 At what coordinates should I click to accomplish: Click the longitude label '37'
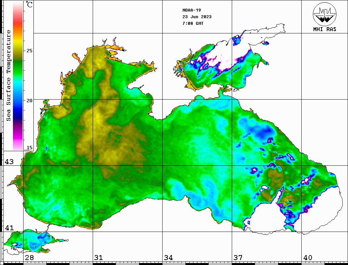click(238, 258)
